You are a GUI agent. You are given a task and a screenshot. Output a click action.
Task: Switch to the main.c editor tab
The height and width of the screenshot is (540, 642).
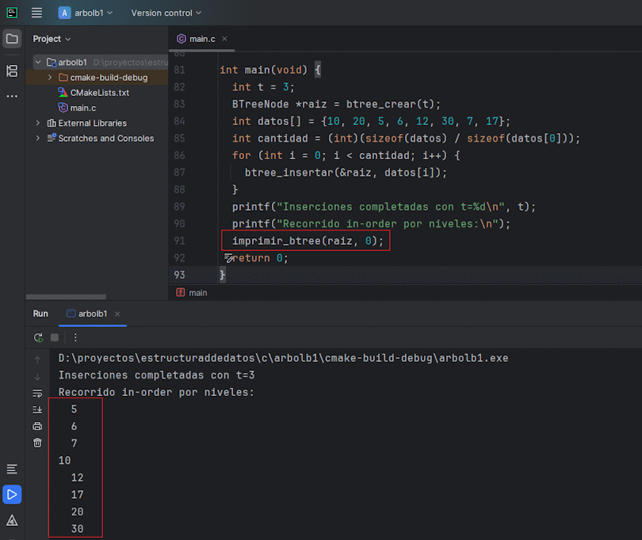[x=201, y=39]
